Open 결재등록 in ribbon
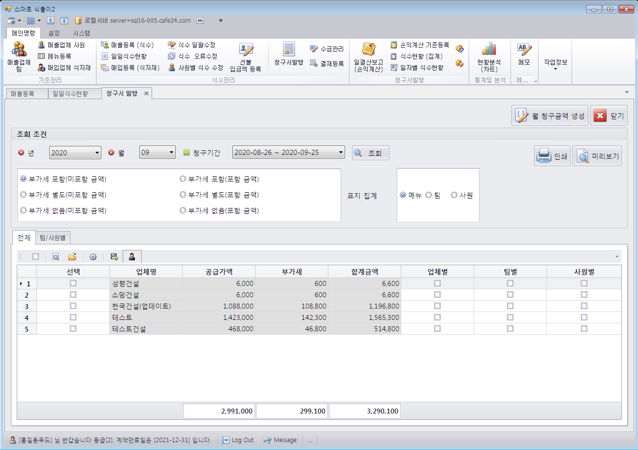Viewport: 638px width, 450px height. 327,63
